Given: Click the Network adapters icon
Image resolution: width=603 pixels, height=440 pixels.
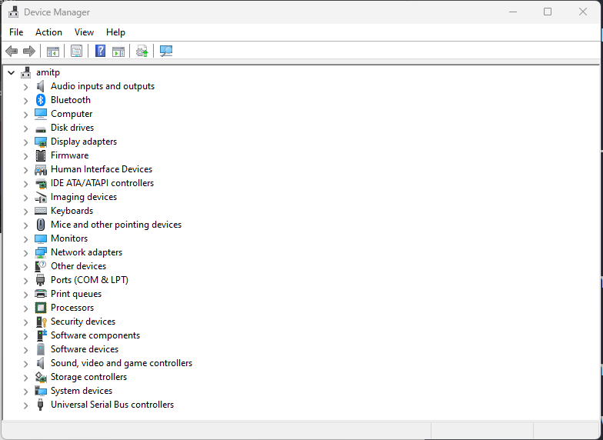Looking at the screenshot, I should point(40,252).
